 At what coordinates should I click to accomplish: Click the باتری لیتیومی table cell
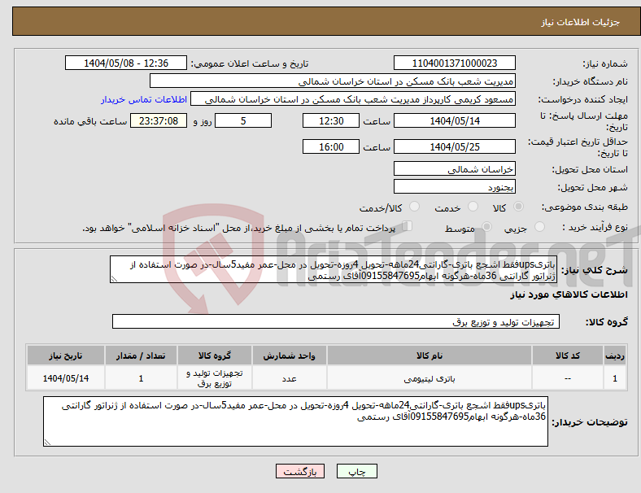coord(430,378)
